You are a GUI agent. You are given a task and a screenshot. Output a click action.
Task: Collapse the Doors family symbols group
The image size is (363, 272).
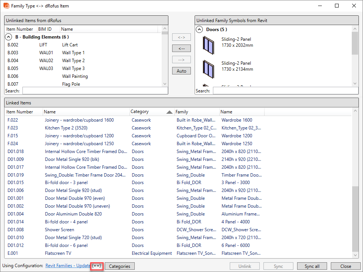(199, 29)
